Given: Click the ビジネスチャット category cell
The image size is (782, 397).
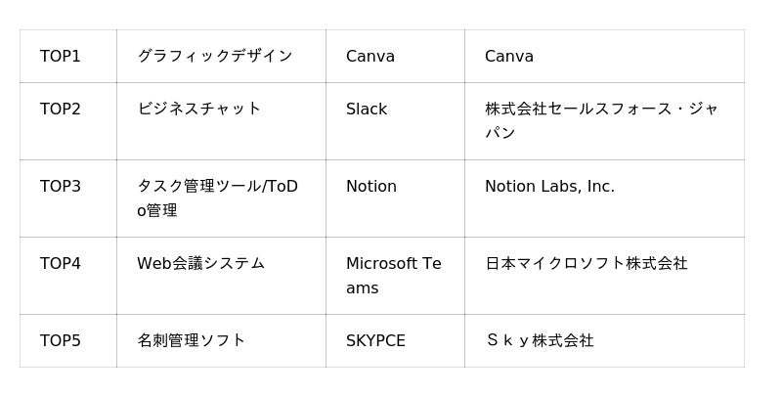Looking at the screenshot, I should coord(222,121).
